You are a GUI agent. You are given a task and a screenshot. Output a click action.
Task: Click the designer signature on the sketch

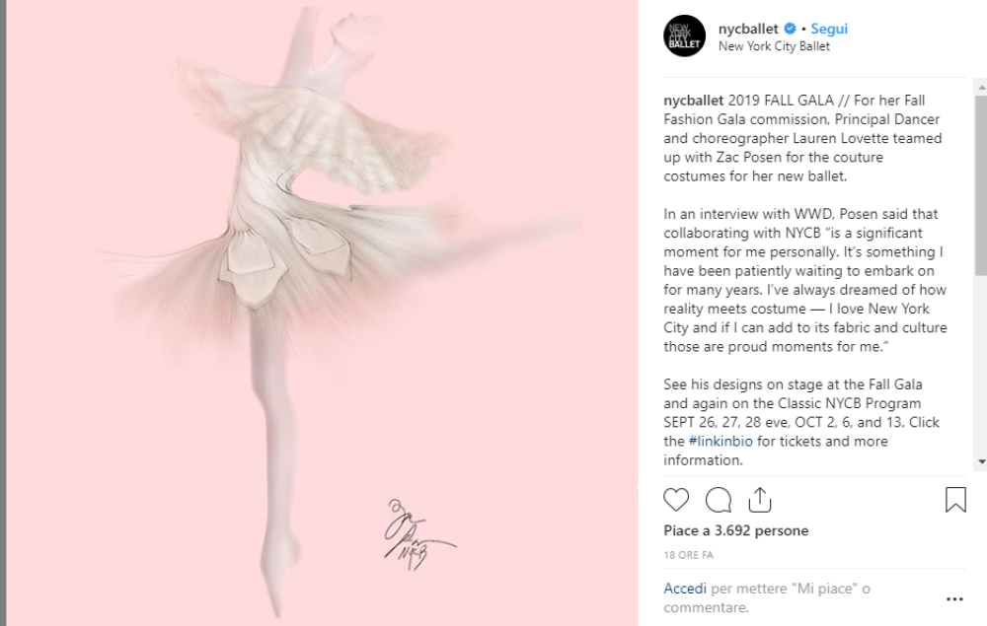(418, 534)
